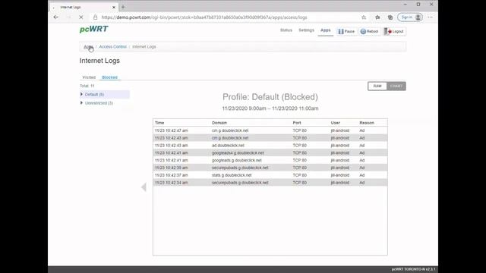Image resolution: width=486 pixels, height=273 pixels.
Task: Click the Sign in profile button
Action: [410, 17]
